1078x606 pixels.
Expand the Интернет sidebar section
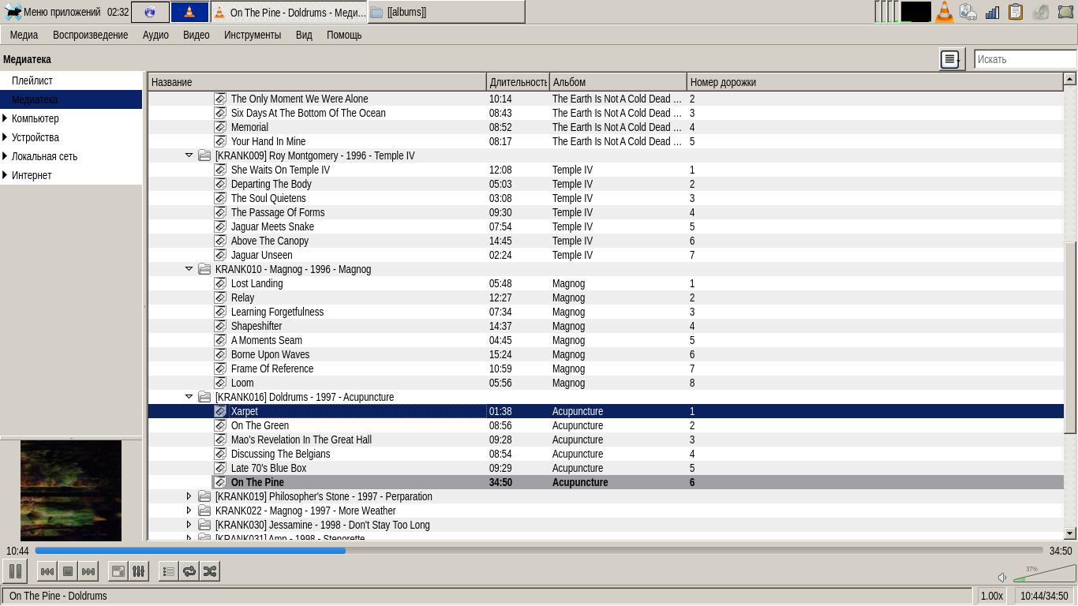(x=6, y=175)
